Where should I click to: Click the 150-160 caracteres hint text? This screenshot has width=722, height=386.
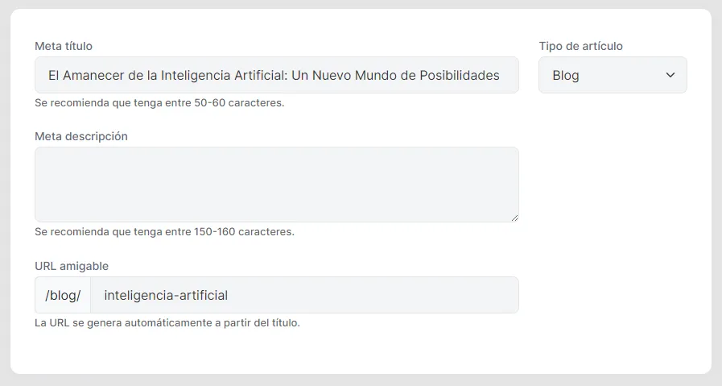tap(164, 232)
